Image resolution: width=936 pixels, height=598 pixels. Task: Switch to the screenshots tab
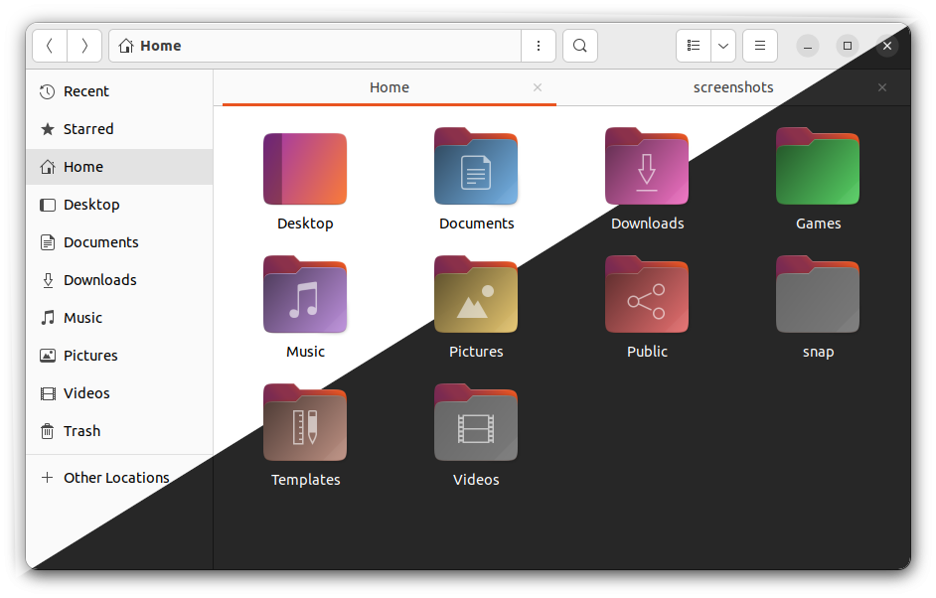tap(732, 87)
